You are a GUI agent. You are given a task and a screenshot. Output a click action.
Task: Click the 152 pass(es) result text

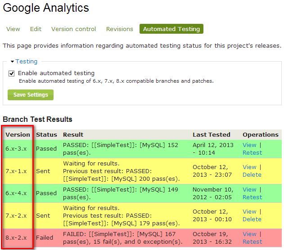121,149
